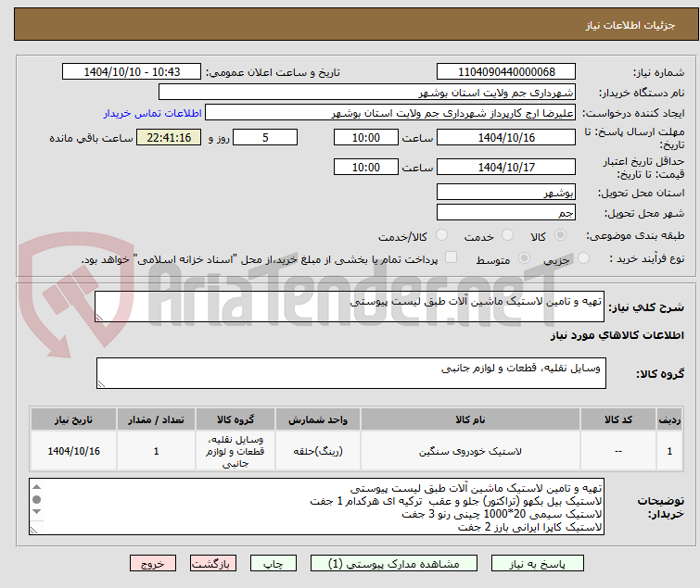Click the notes scrollbar up arrow
The width and height of the screenshot is (700, 588).
pyautogui.click(x=37, y=487)
